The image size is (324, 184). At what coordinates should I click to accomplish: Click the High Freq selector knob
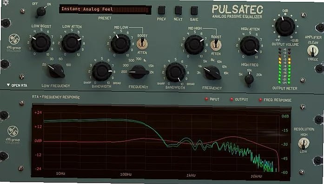click(x=249, y=79)
